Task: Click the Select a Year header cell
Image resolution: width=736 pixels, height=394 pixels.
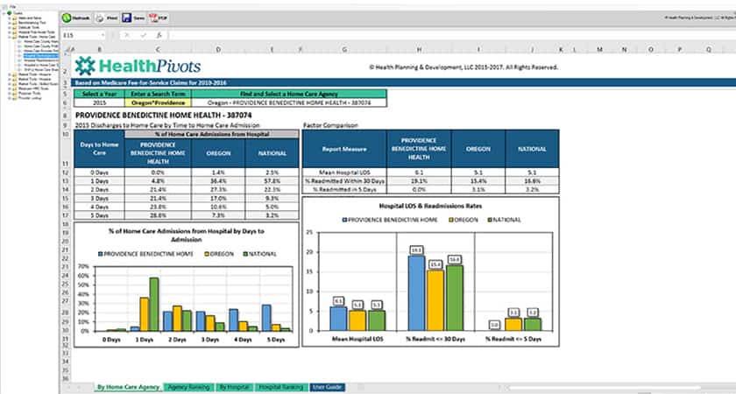Action: tap(100, 94)
